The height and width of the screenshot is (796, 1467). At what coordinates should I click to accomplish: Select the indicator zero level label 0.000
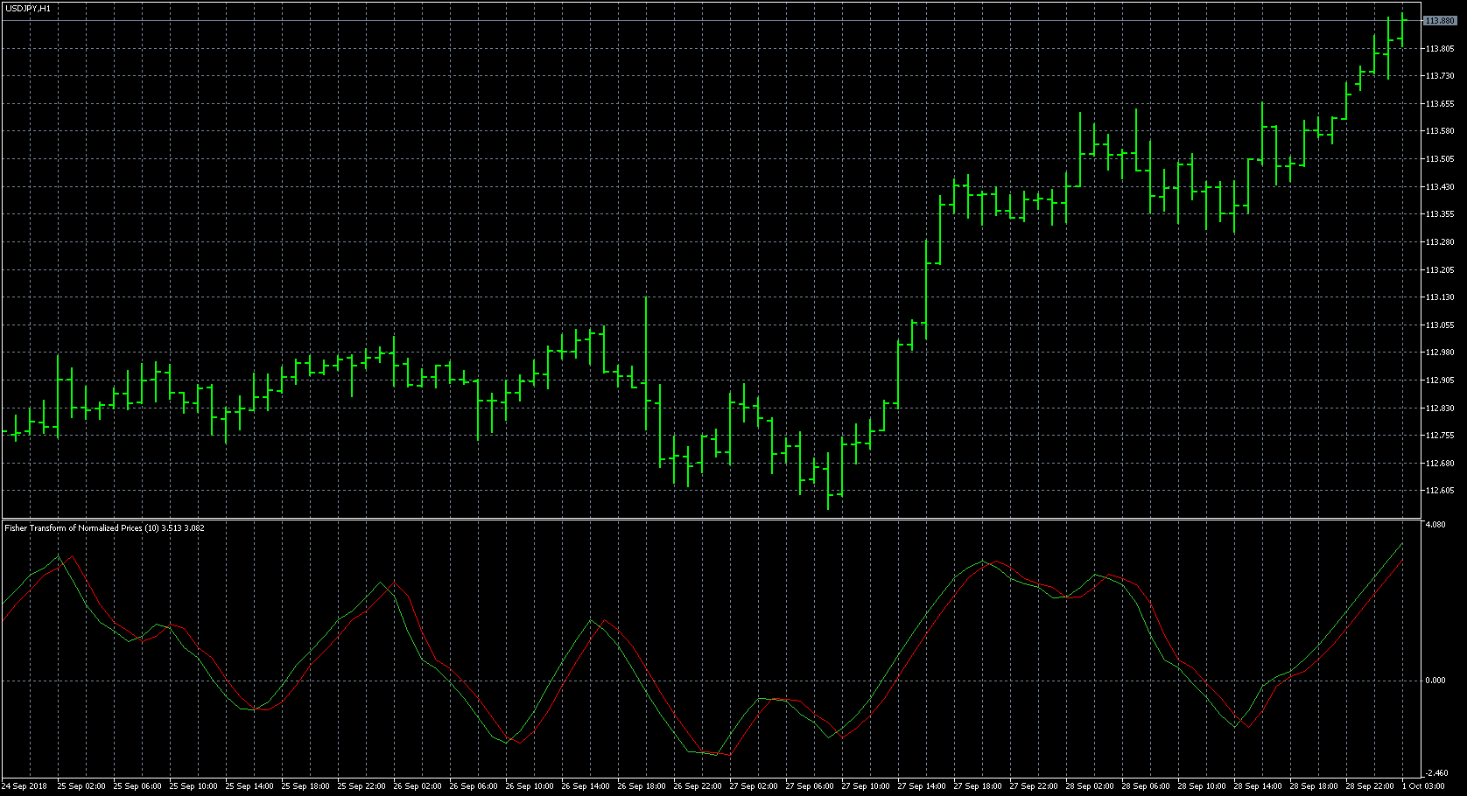[1435, 681]
